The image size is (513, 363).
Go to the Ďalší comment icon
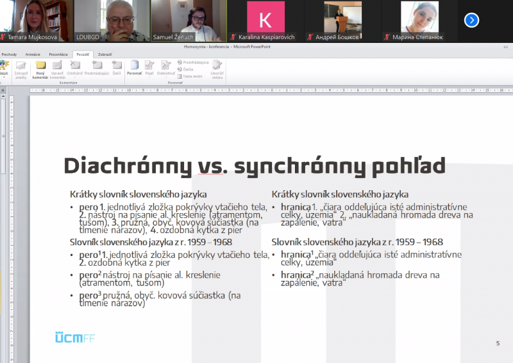[117, 66]
